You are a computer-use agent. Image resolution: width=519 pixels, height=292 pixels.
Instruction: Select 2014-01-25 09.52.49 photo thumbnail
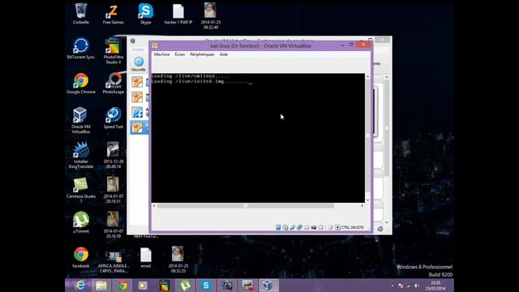click(x=211, y=15)
